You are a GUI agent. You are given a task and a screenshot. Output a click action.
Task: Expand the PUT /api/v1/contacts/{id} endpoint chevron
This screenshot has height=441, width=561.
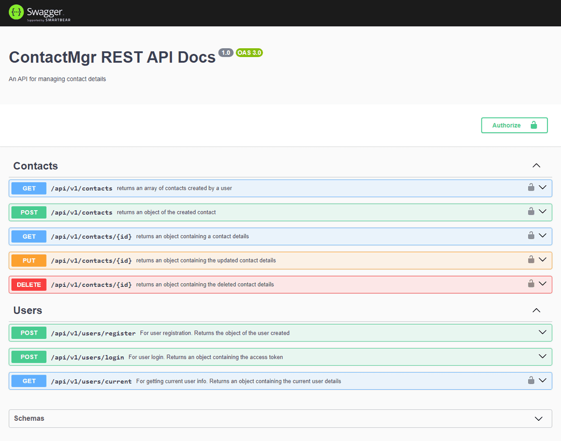pos(543,260)
